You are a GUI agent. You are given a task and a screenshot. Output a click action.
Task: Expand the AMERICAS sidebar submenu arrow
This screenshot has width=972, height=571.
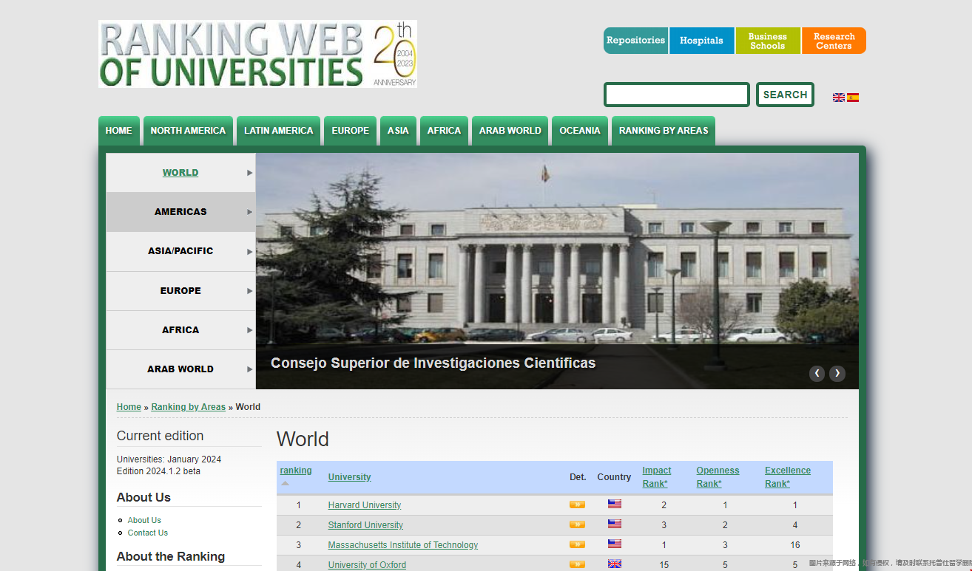tap(250, 212)
